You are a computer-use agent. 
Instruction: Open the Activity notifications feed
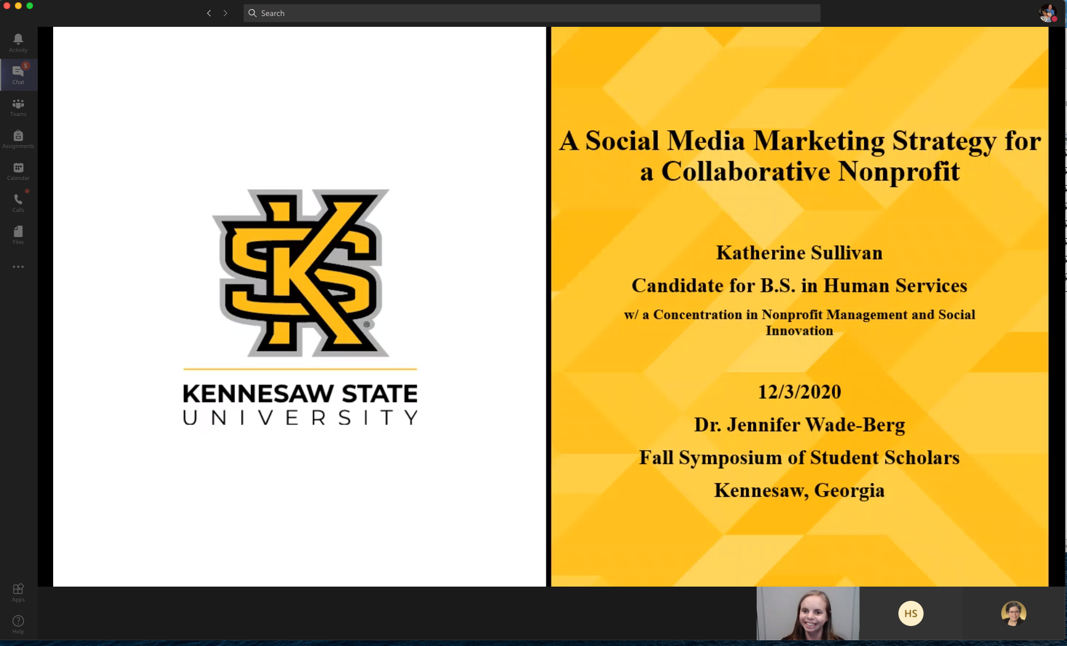coord(18,42)
